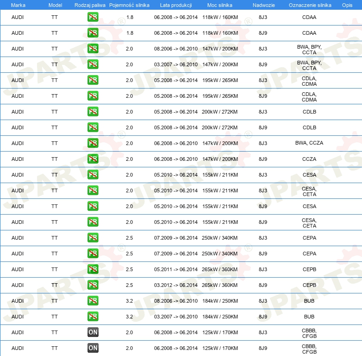
Task: Click petrol icon in 195kW 8J3 CDLA row
Action: tap(93, 80)
